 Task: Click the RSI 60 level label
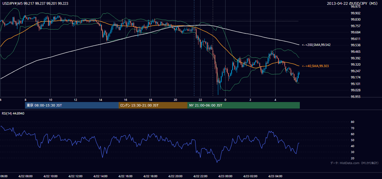click(x=352, y=134)
